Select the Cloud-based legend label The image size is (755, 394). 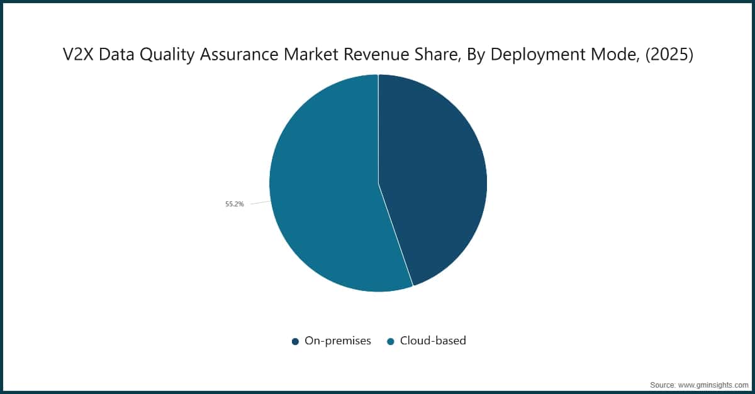point(433,341)
